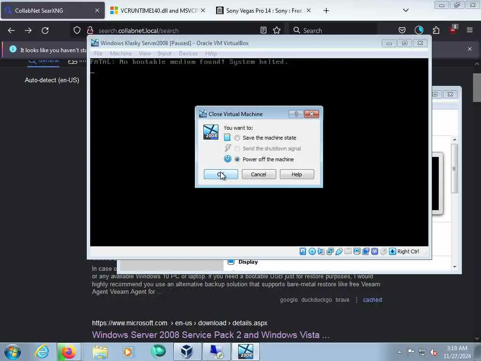Open the Firefox hamburger application menu

click(x=469, y=30)
